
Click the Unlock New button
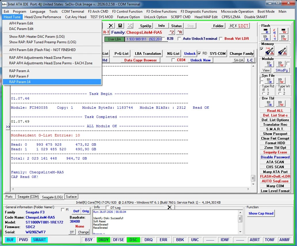click(200, 60)
